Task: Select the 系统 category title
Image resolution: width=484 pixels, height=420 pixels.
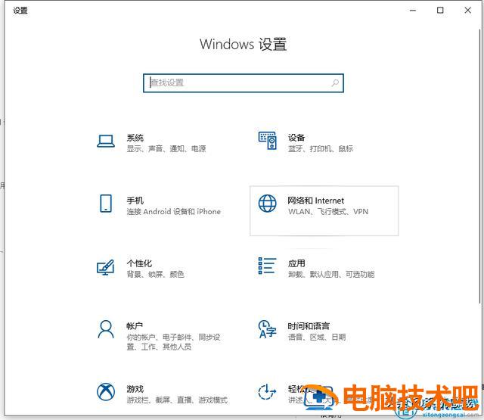Action: tap(135, 138)
